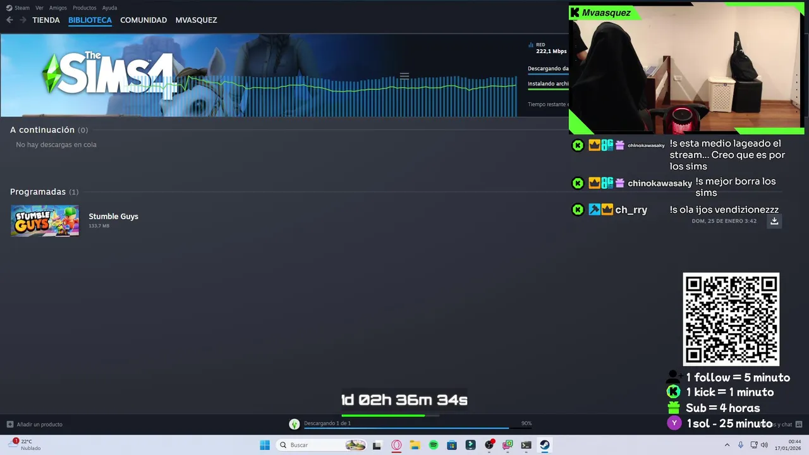This screenshot has width=809, height=455.
Task: Open the terminal taskbar icon
Action: click(526, 445)
